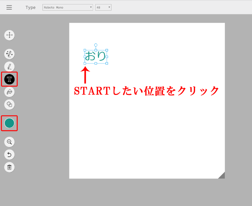Select the AutoDraw magic pencil tool

[9, 54]
